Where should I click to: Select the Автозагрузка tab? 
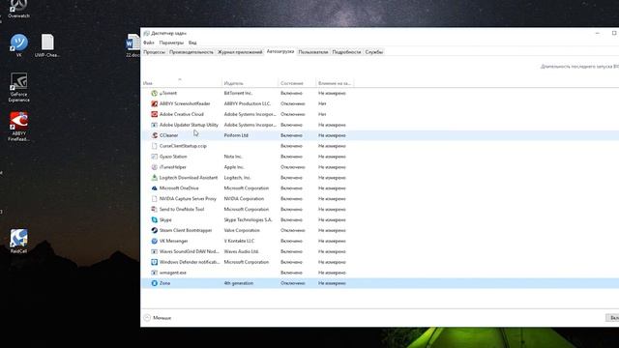280,51
